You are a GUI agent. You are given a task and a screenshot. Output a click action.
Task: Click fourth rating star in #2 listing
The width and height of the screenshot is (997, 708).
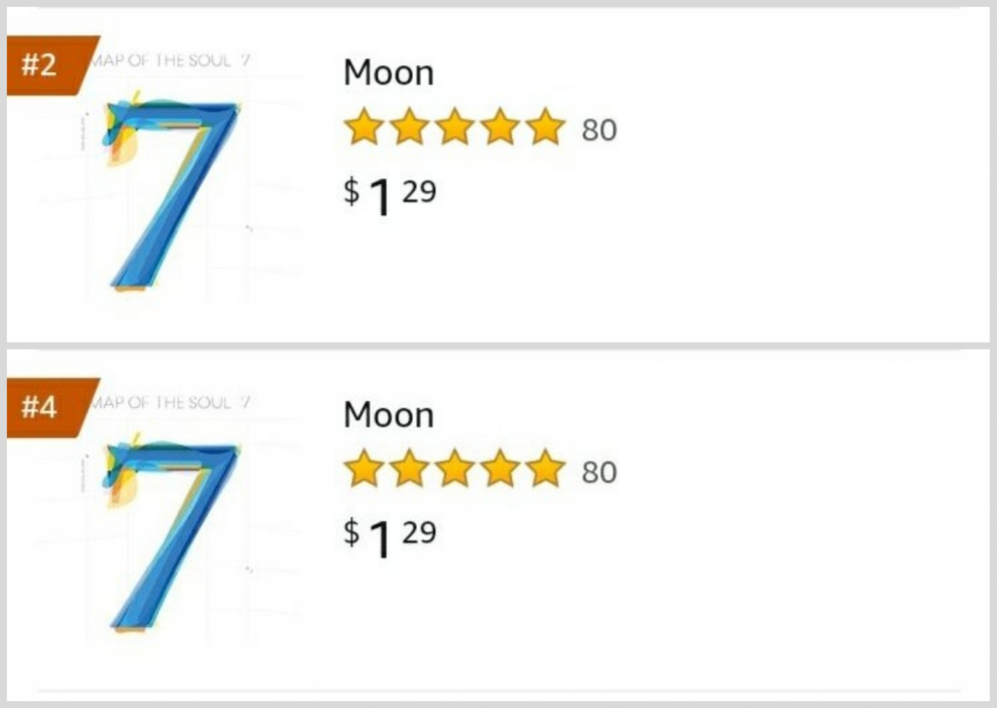[500, 128]
